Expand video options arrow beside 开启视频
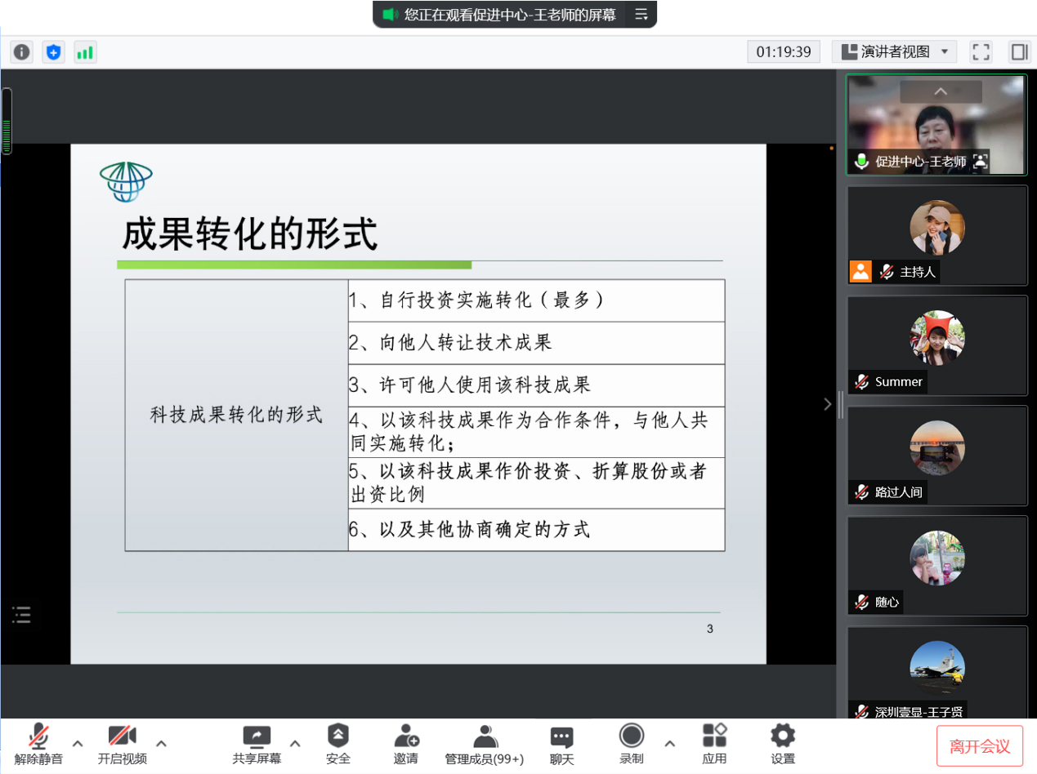 (162, 743)
